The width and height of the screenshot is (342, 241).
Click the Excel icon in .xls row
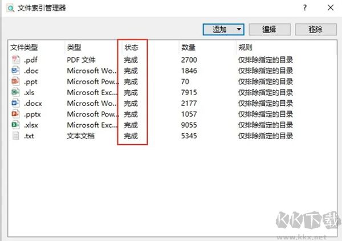[x=16, y=92]
